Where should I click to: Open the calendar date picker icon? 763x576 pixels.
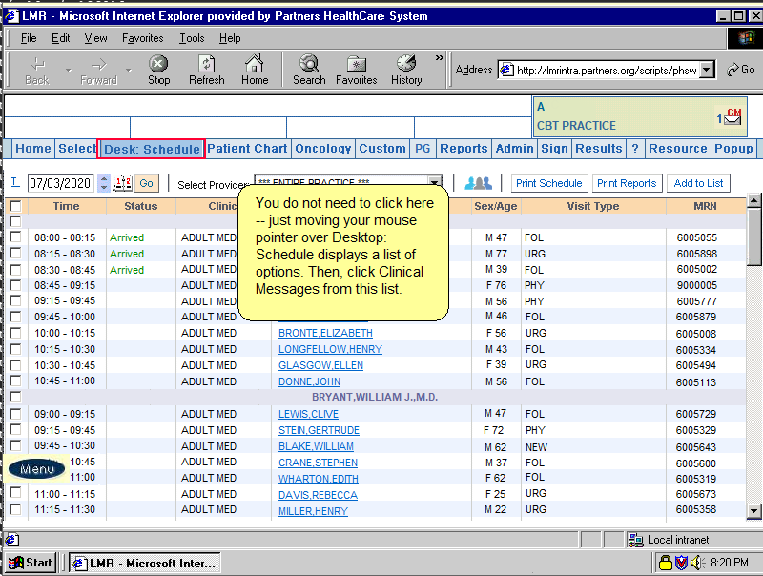(x=122, y=183)
